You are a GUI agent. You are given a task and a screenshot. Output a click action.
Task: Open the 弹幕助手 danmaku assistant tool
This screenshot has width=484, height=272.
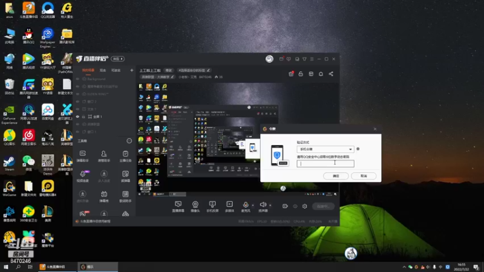pyautogui.click(x=83, y=156)
